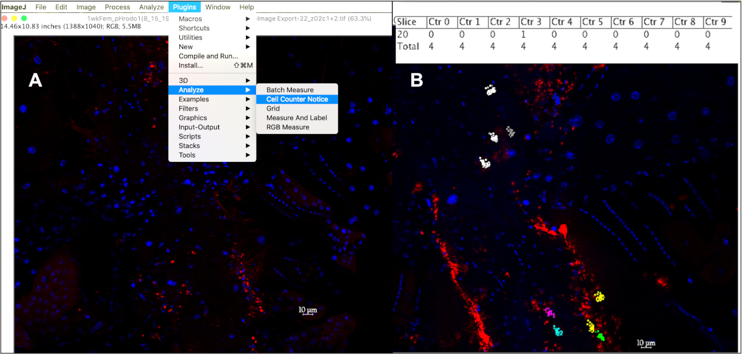Open the Help menu
The width and height of the screenshot is (742, 354).
[x=247, y=7]
